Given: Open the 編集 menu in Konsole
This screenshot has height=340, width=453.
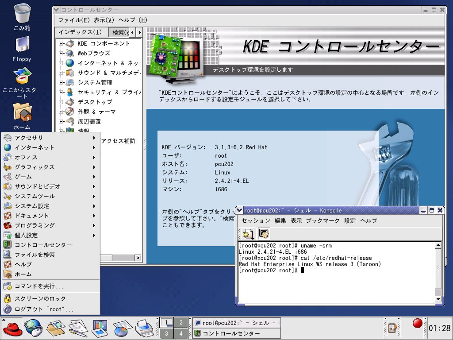Looking at the screenshot, I should pyautogui.click(x=280, y=220).
